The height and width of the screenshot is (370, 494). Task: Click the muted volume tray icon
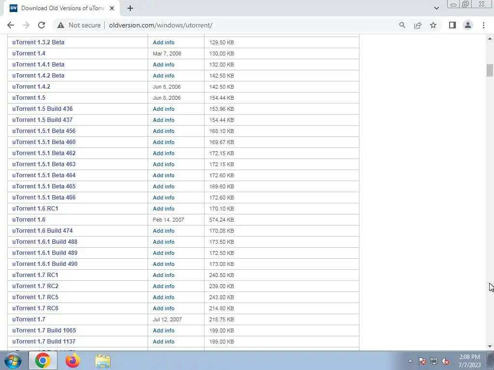click(x=445, y=361)
